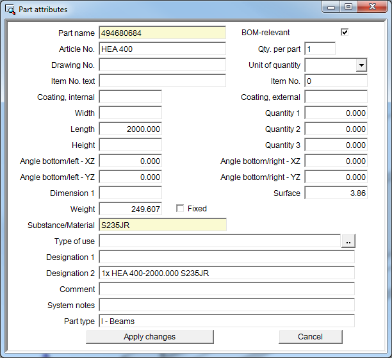Select the Article No. field

162,49
